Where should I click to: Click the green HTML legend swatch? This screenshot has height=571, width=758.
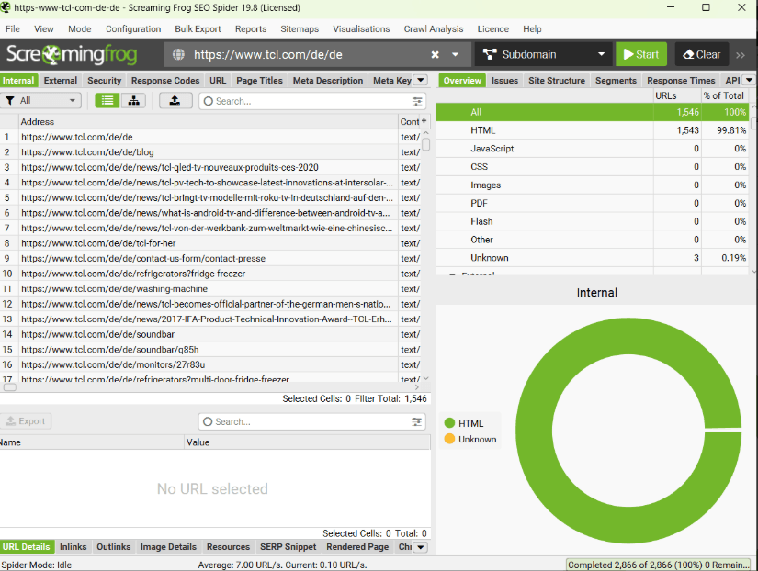tap(449, 423)
